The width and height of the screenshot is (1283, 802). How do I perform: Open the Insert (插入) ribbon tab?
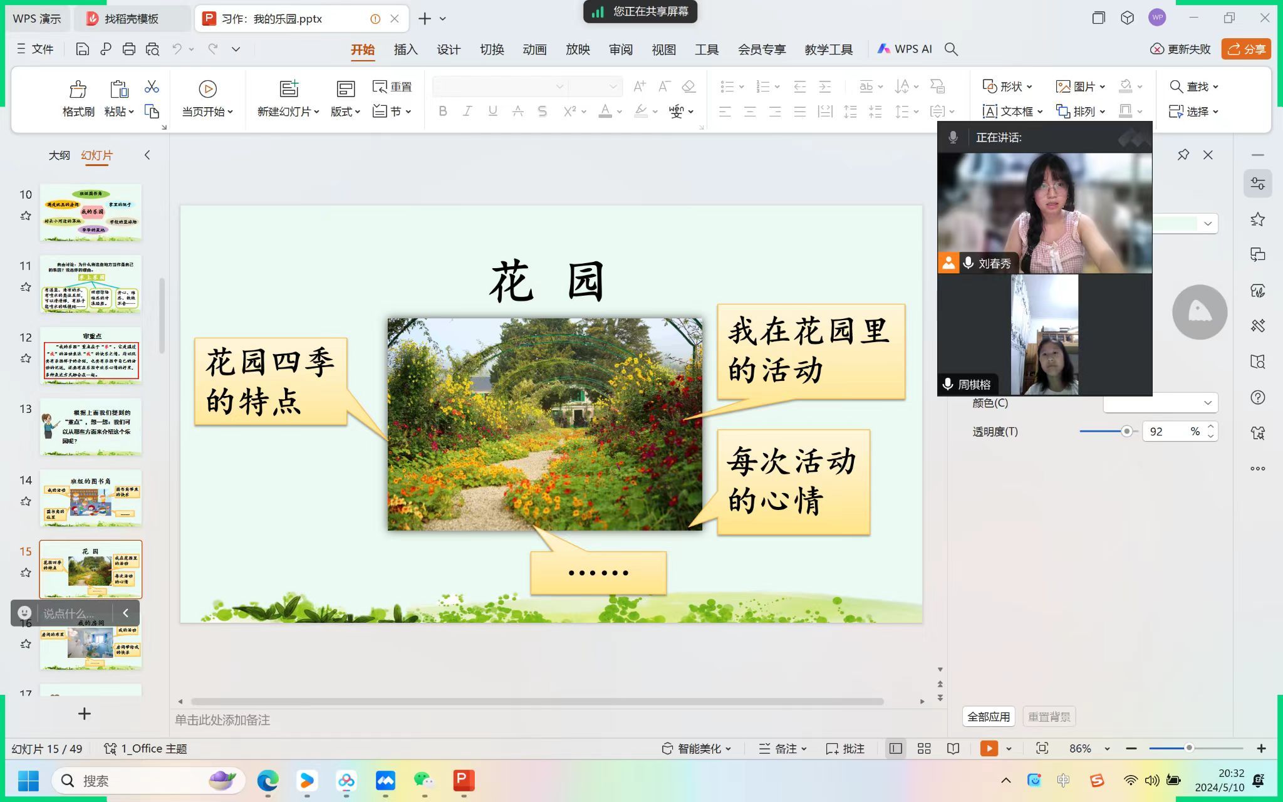click(405, 49)
